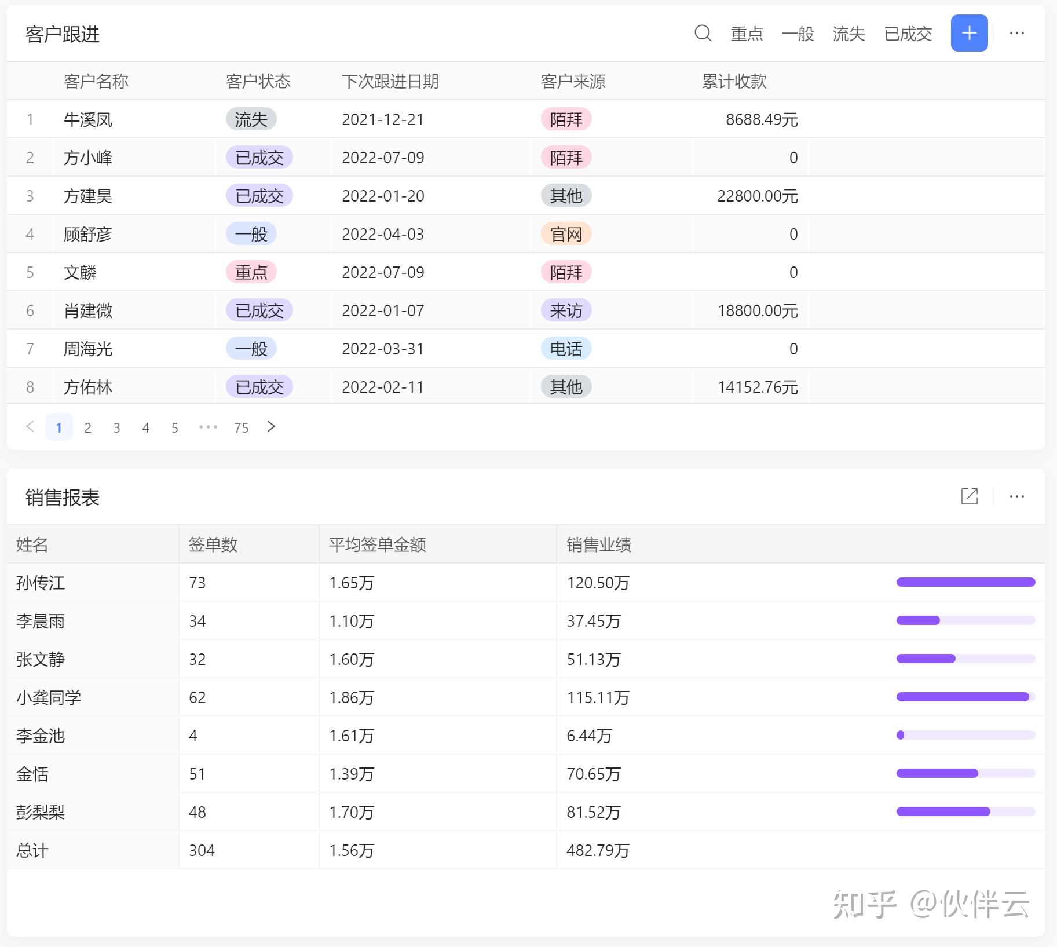Open customer record 顾舒彦

[x=88, y=234]
